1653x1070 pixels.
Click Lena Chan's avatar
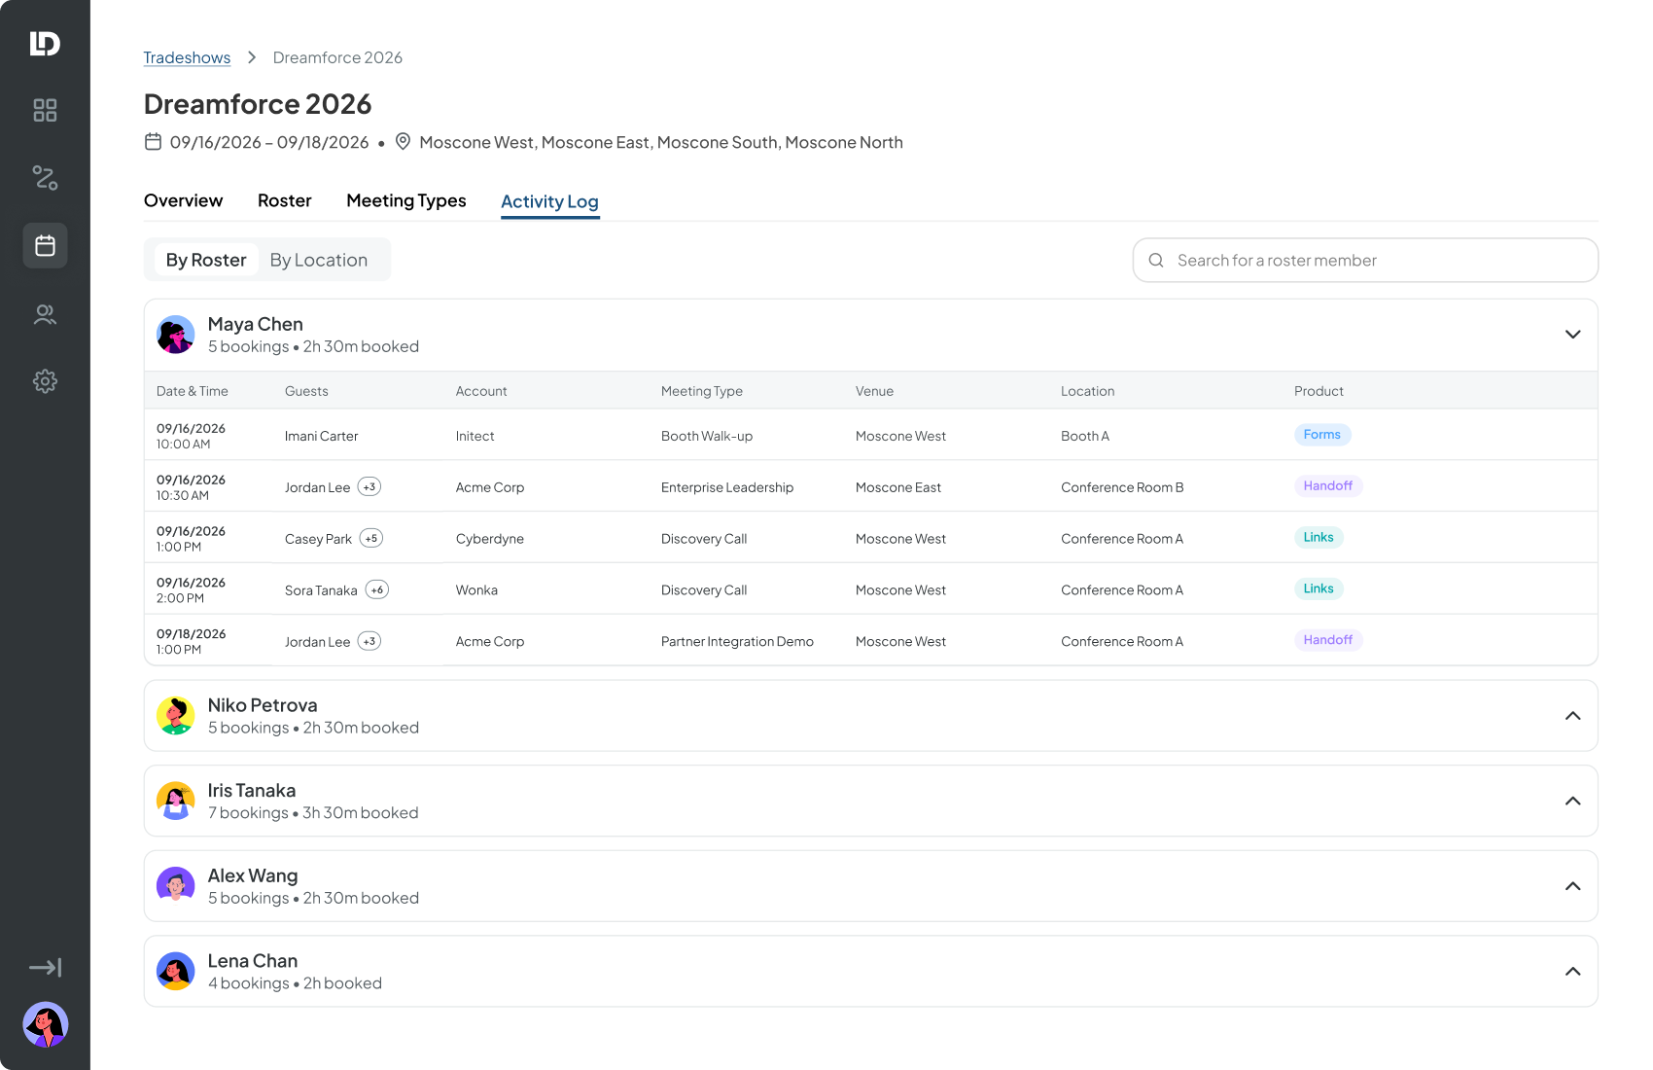coord(176,972)
